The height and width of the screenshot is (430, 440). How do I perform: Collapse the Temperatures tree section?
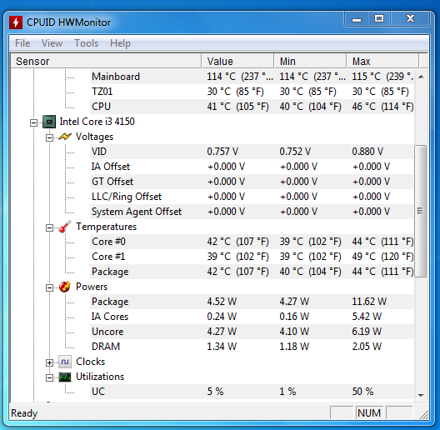point(49,227)
